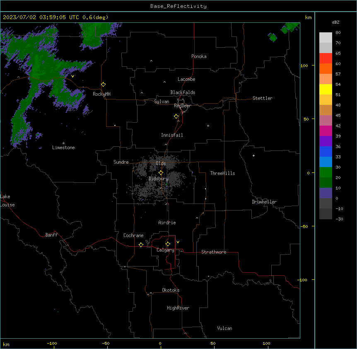Screen dimensions: 357x349
Task: Select the Blackfalds label
Action: [183, 92]
